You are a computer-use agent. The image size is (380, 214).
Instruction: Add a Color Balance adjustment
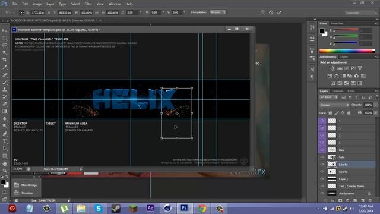(x=337, y=76)
